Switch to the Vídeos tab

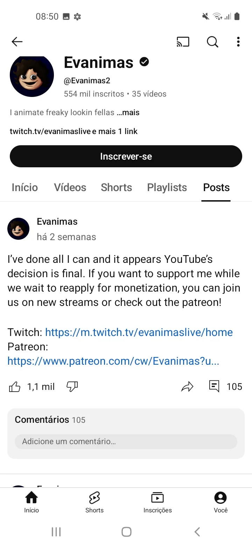pyautogui.click(x=70, y=188)
